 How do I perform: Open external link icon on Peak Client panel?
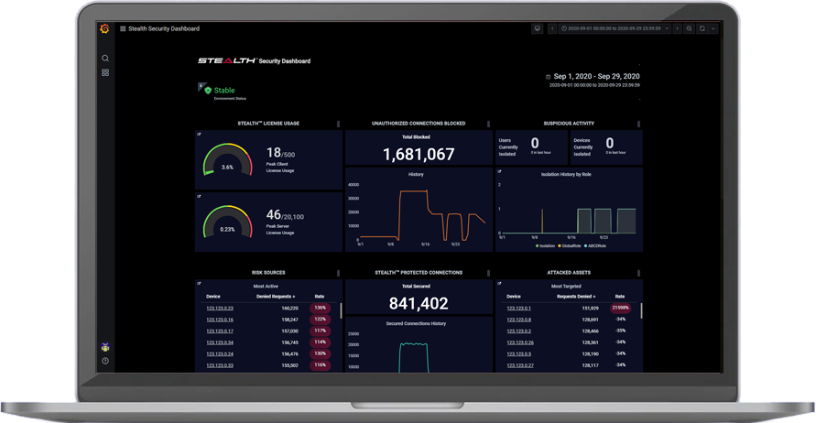200,135
